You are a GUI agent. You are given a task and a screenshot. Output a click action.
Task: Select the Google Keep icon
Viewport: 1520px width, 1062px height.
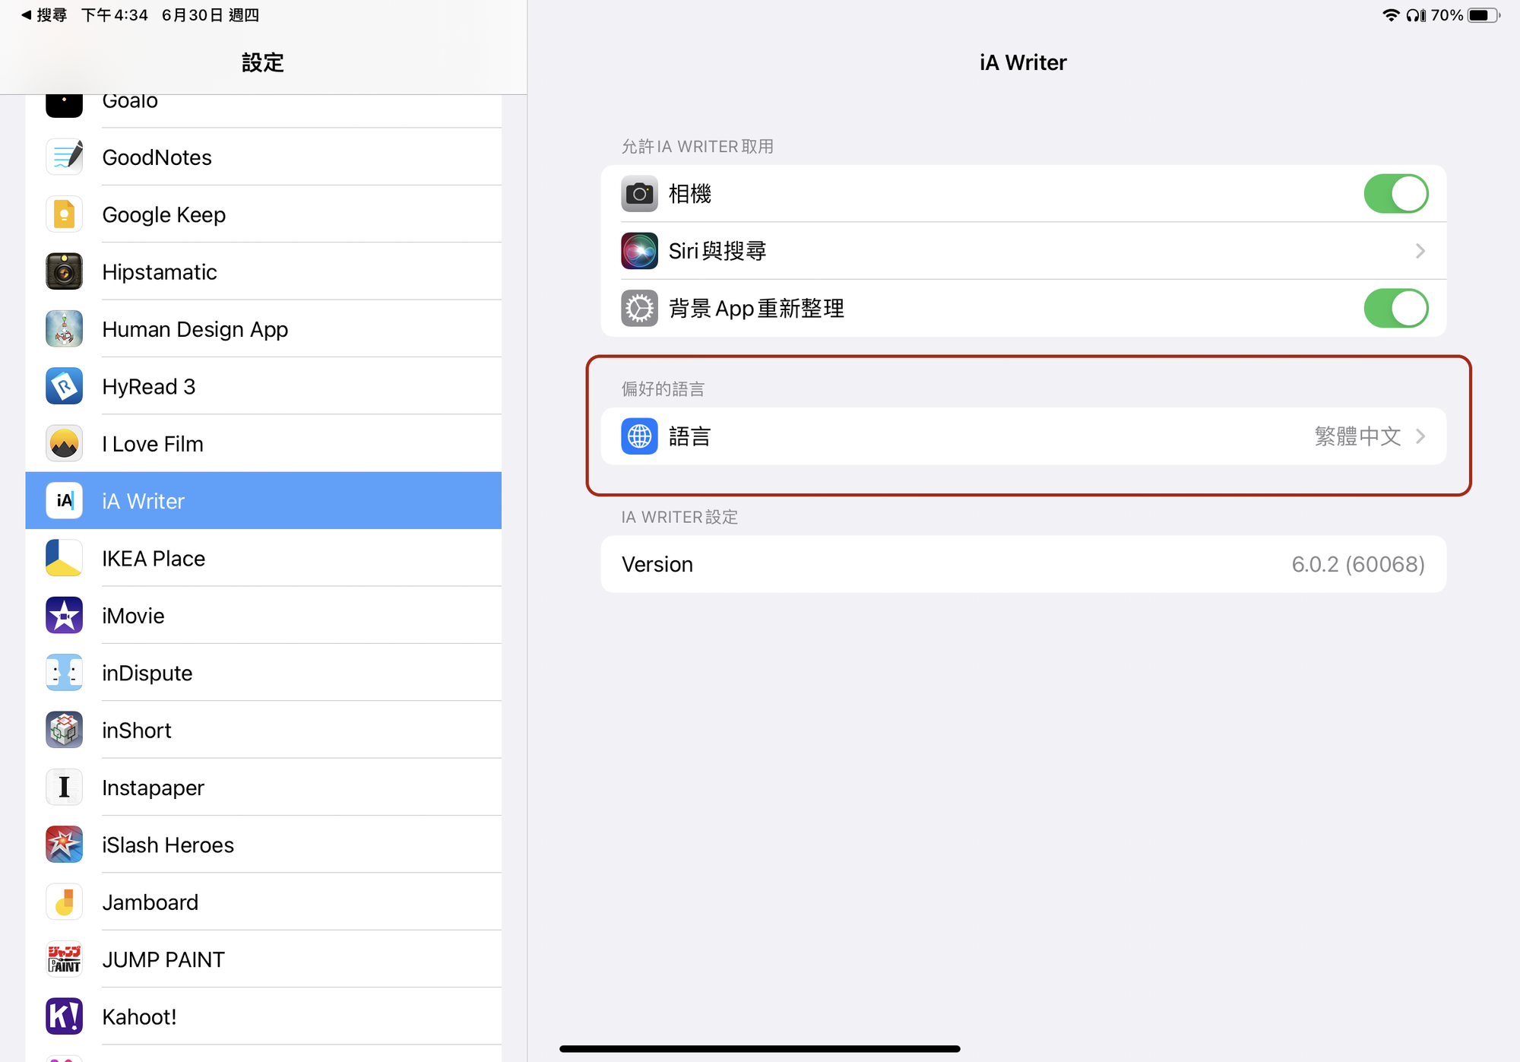coord(65,214)
